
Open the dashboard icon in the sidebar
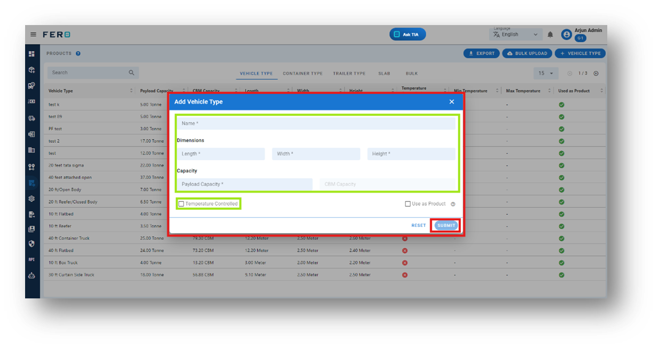point(32,54)
